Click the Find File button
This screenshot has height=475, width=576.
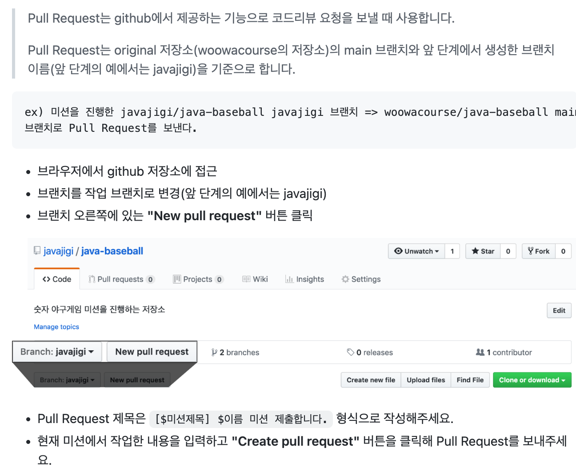pos(470,380)
